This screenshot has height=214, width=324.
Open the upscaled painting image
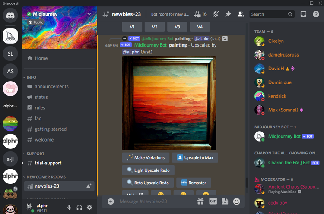tap(169, 103)
